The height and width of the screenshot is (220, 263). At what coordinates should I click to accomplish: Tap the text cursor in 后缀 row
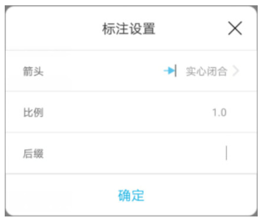coord(226,153)
